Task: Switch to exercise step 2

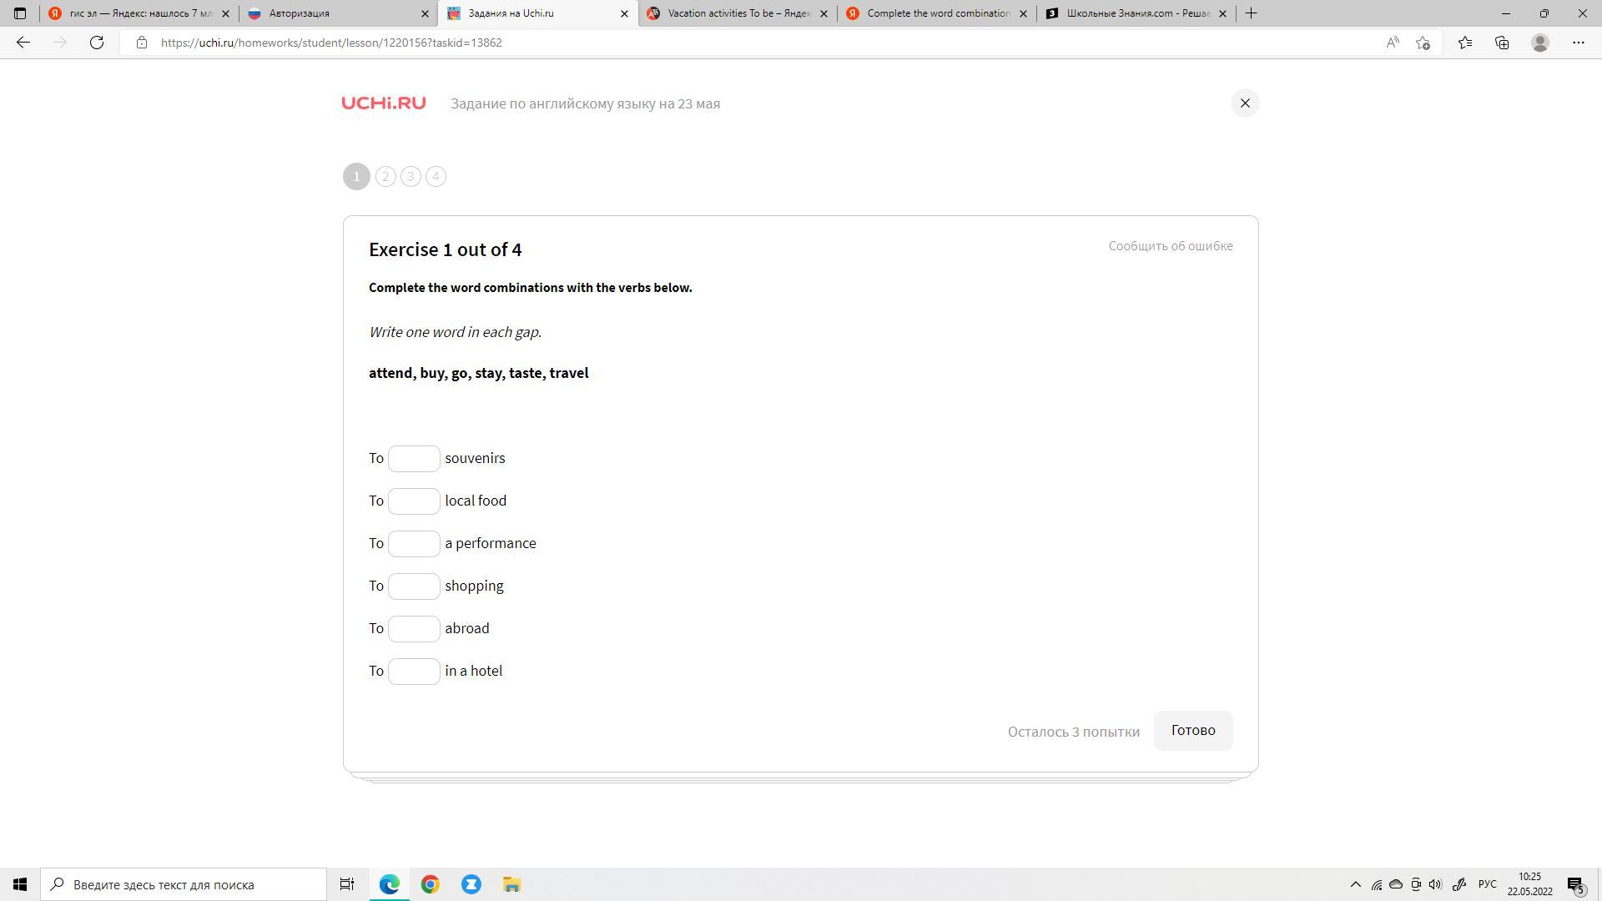Action: (x=385, y=177)
